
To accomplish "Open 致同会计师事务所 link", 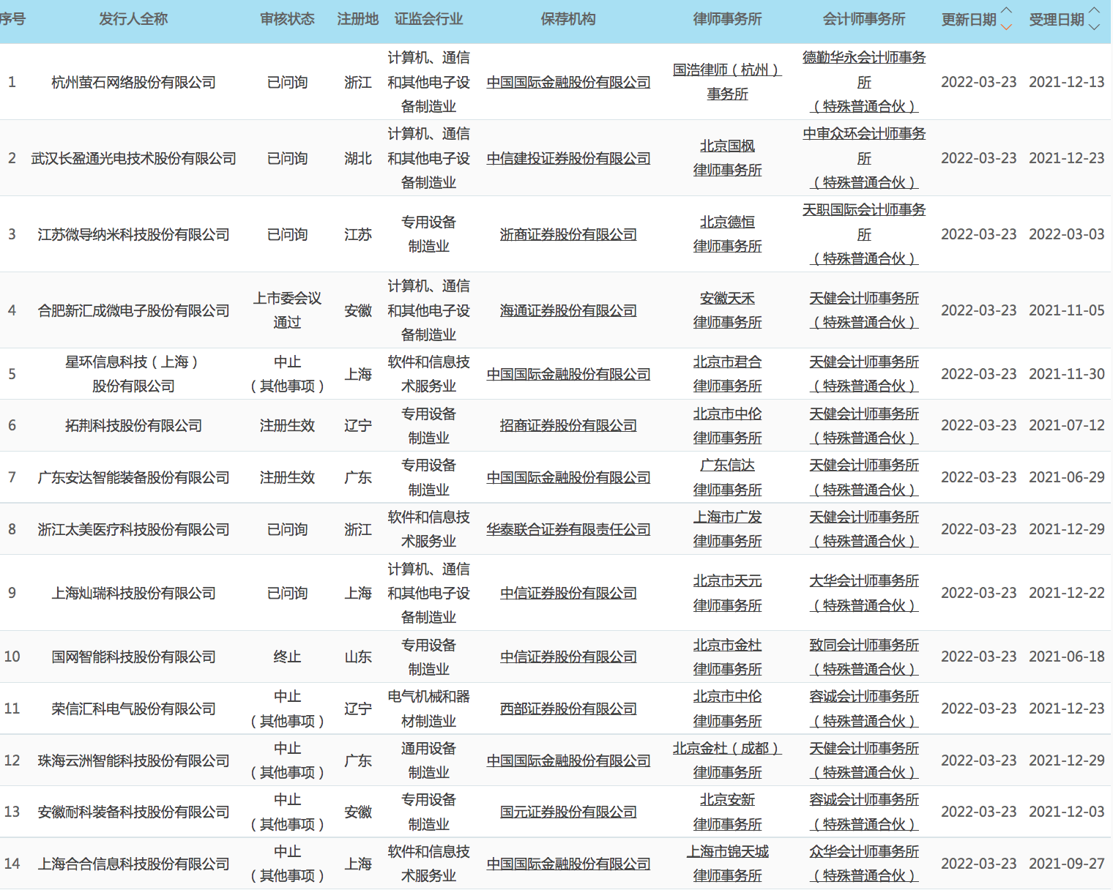I will coord(864,657).
